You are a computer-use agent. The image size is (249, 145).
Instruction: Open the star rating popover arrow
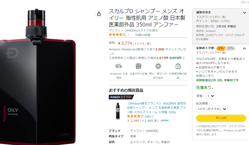coord(128,34)
